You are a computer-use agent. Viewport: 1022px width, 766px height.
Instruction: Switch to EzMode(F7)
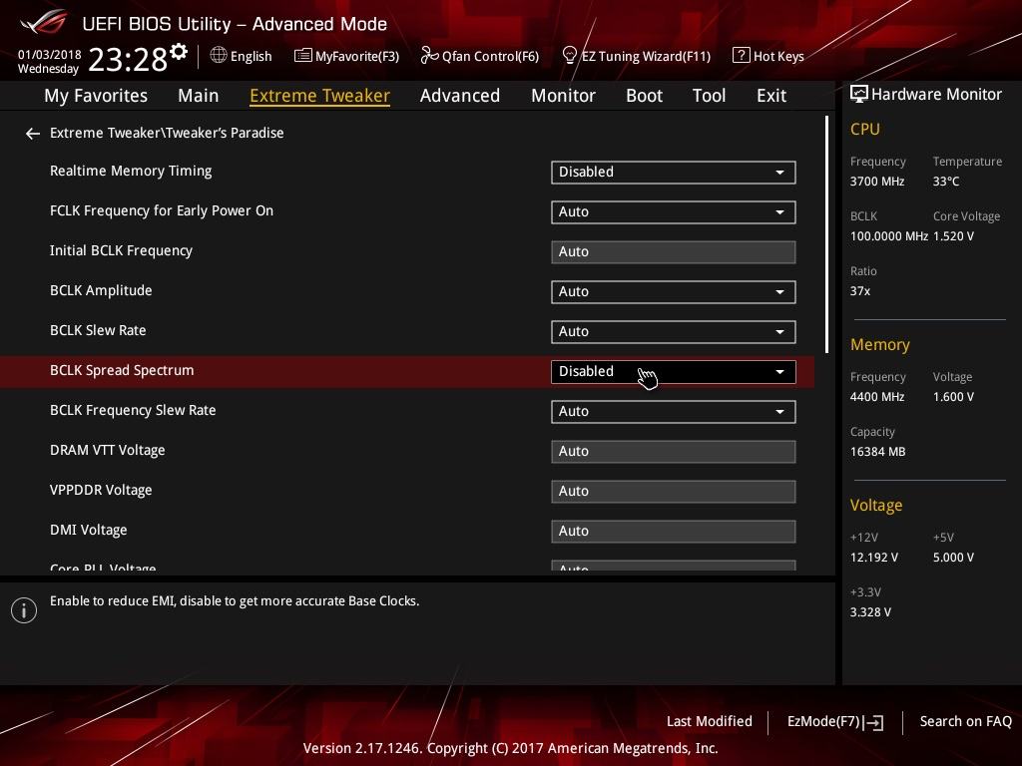835,722
